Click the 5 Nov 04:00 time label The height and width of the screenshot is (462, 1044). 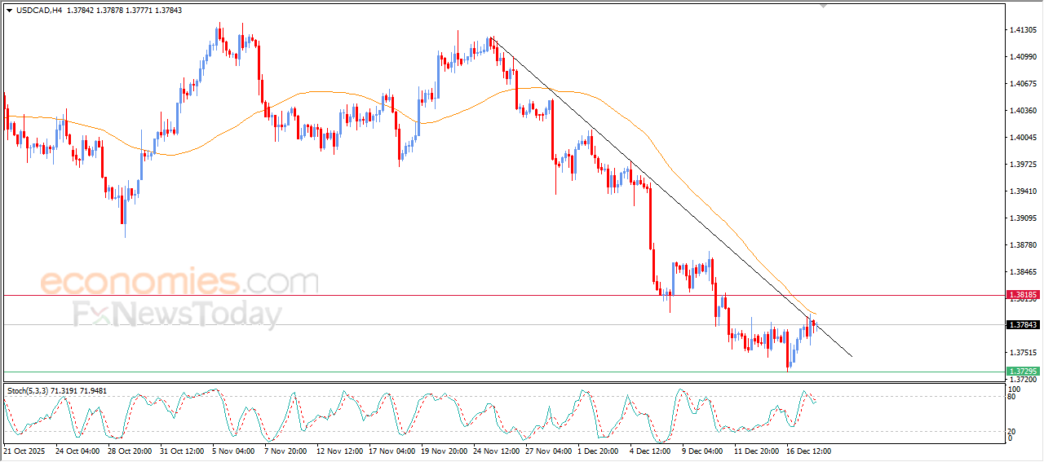click(x=234, y=450)
